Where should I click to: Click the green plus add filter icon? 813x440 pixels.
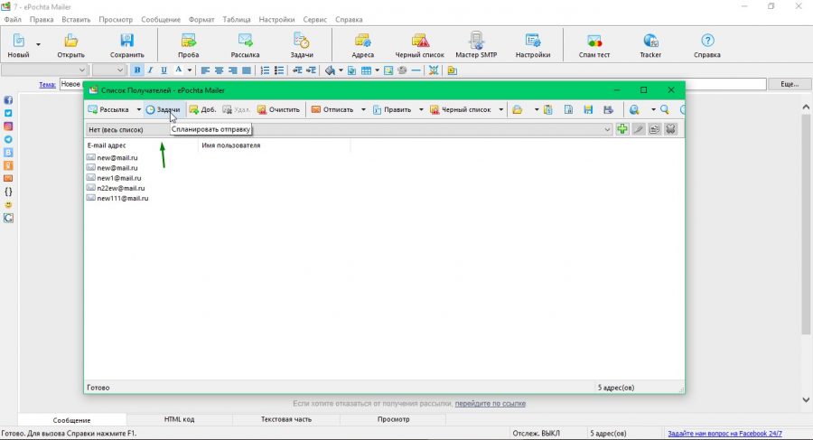pos(622,129)
